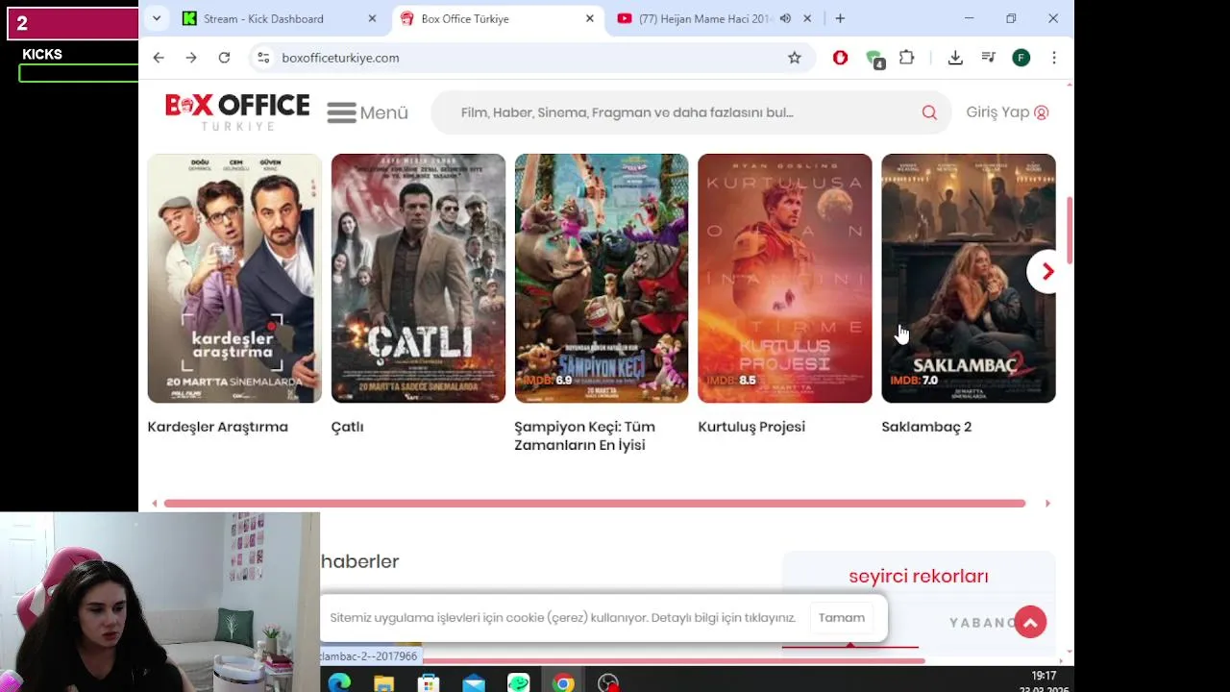Open the Kurtuluş Projesi title link
This screenshot has height=692, width=1230.
click(x=751, y=427)
